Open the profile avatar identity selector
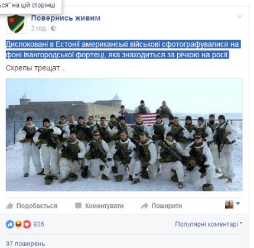The width and height of the screenshot is (254, 248). [233, 204]
